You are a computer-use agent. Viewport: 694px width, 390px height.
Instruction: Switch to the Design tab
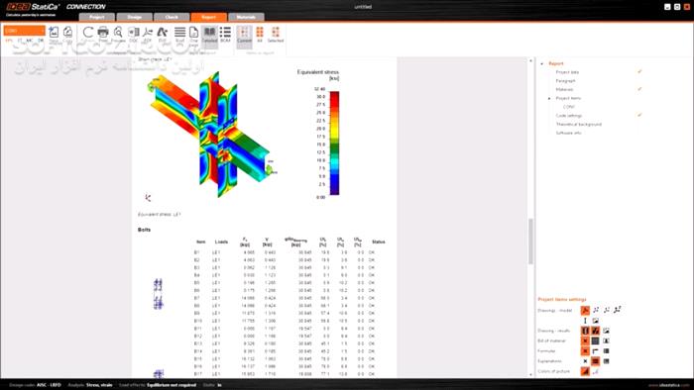pos(135,17)
